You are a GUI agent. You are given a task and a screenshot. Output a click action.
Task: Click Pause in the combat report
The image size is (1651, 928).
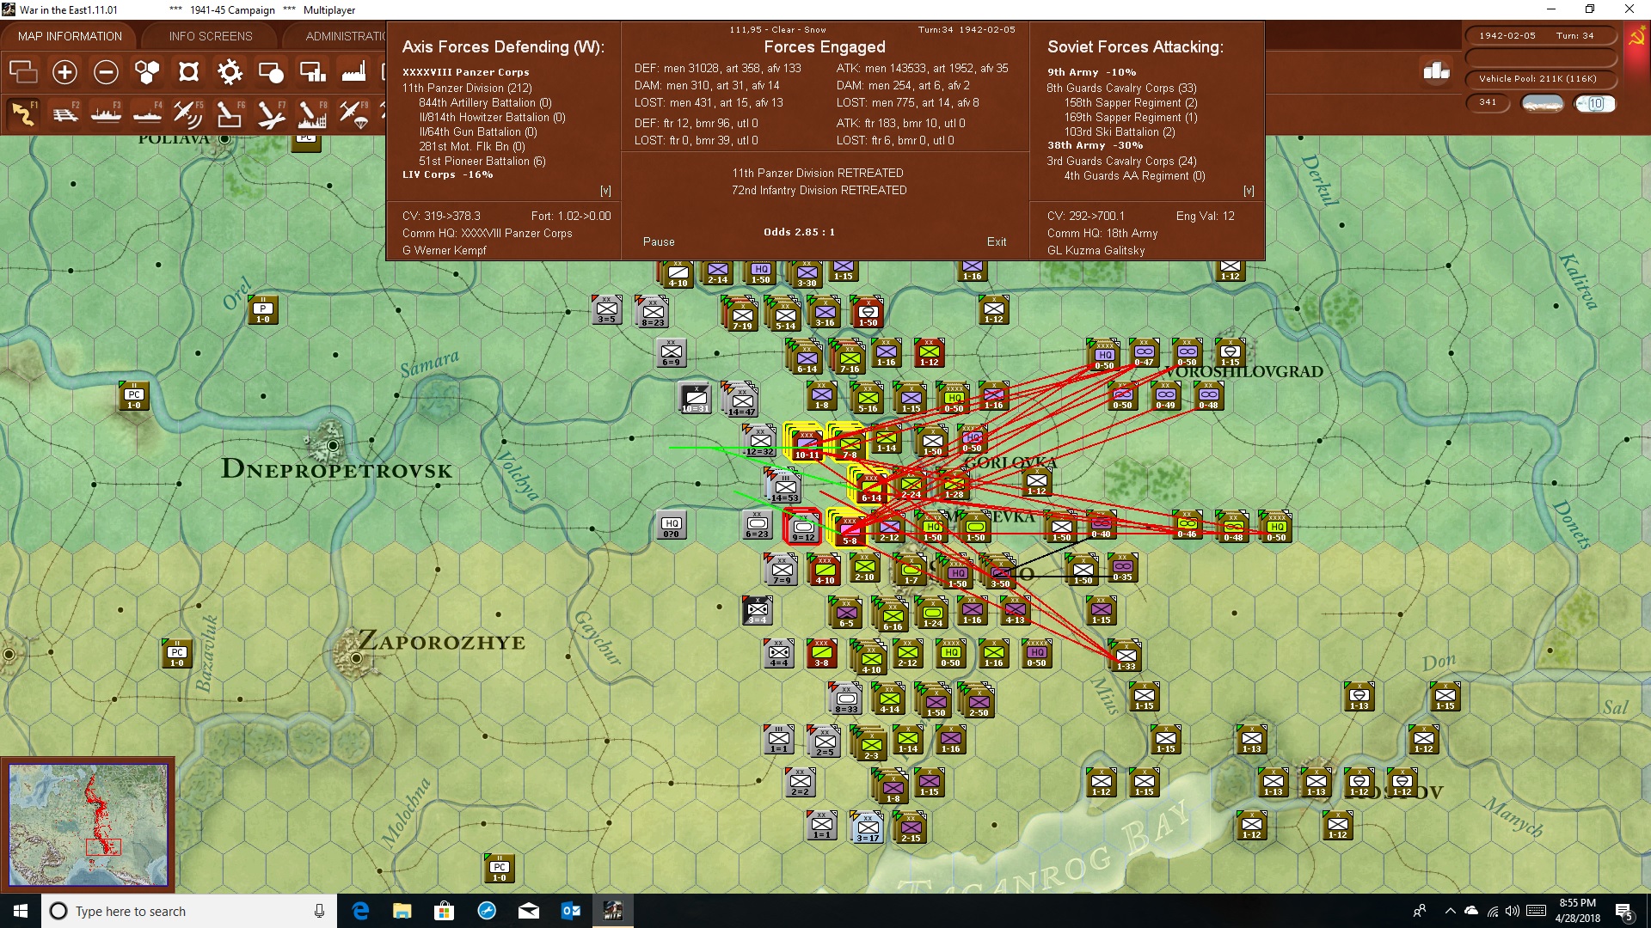pyautogui.click(x=659, y=242)
